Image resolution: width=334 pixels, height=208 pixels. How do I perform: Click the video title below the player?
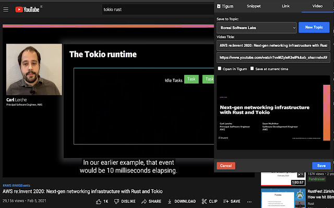82,191
